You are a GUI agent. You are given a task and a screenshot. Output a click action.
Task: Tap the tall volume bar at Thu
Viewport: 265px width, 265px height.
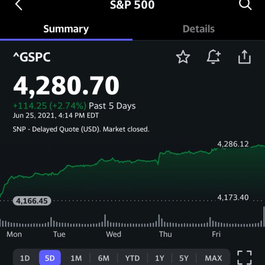point(159,220)
